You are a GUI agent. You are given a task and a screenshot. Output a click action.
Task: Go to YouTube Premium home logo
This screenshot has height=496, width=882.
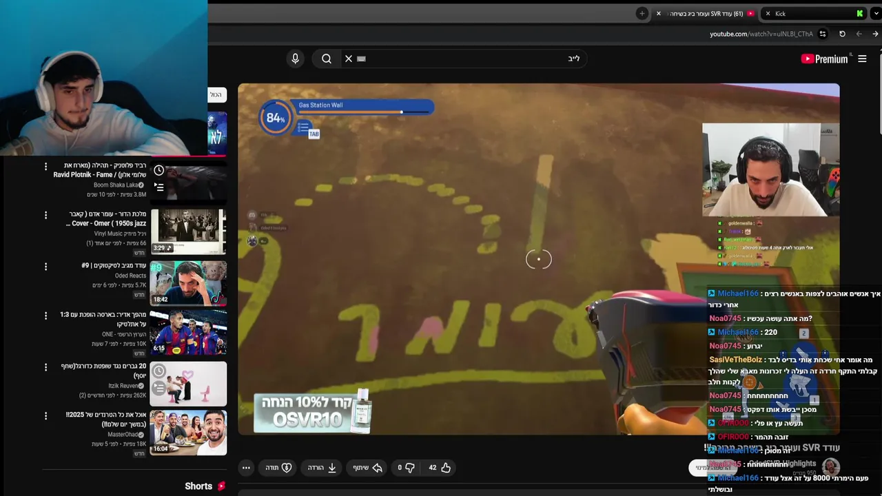pos(825,59)
